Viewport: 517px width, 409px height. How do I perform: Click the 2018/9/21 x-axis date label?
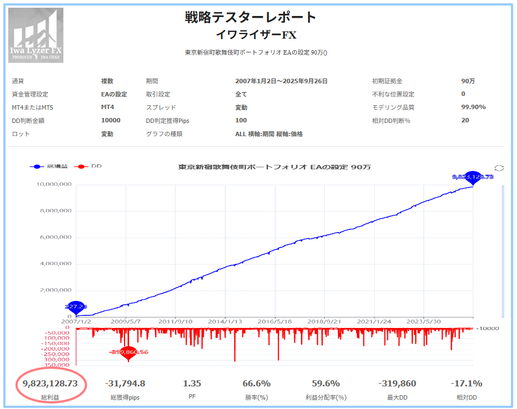[324, 321]
